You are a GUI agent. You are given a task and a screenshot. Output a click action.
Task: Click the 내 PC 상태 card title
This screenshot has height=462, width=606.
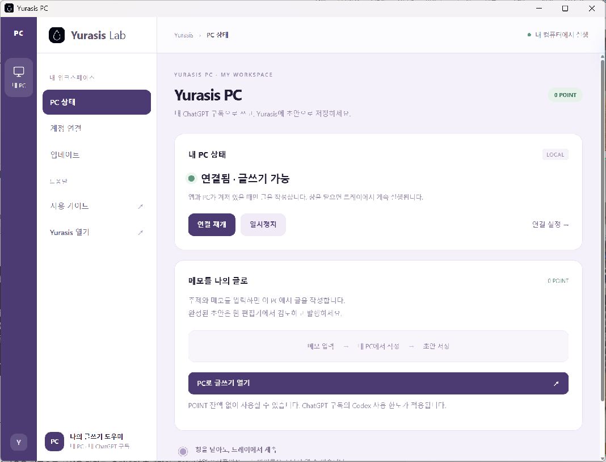(207, 154)
